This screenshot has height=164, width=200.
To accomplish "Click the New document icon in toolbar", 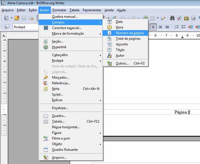I will [x=6, y=18].
